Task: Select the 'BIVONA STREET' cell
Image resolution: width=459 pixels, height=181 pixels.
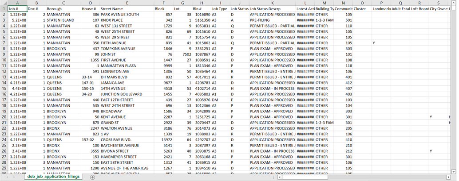Action: (x=127, y=151)
